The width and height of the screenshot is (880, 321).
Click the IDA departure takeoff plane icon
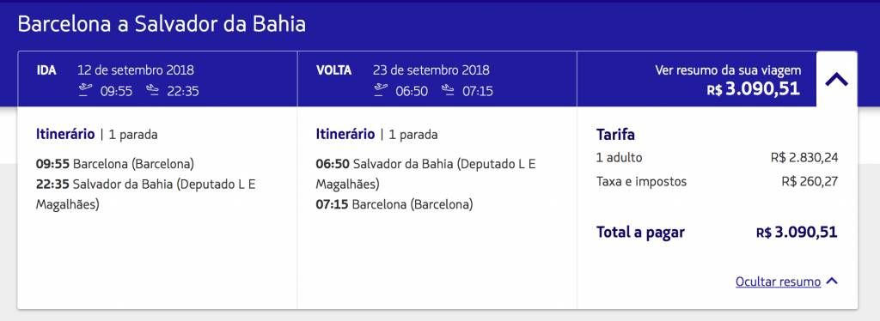click(x=85, y=90)
